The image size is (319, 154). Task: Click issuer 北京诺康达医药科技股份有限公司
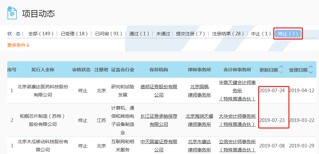pyautogui.click(x=43, y=91)
